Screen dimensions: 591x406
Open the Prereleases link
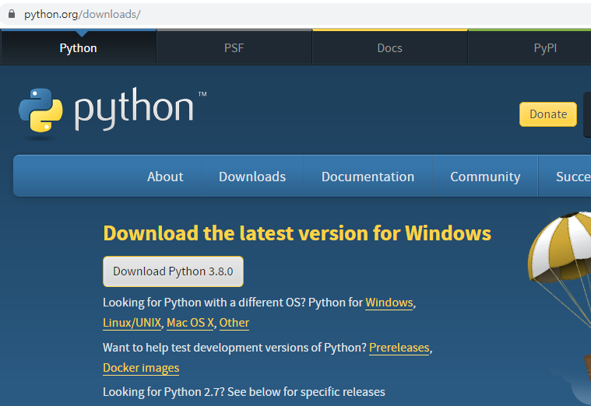click(x=399, y=348)
